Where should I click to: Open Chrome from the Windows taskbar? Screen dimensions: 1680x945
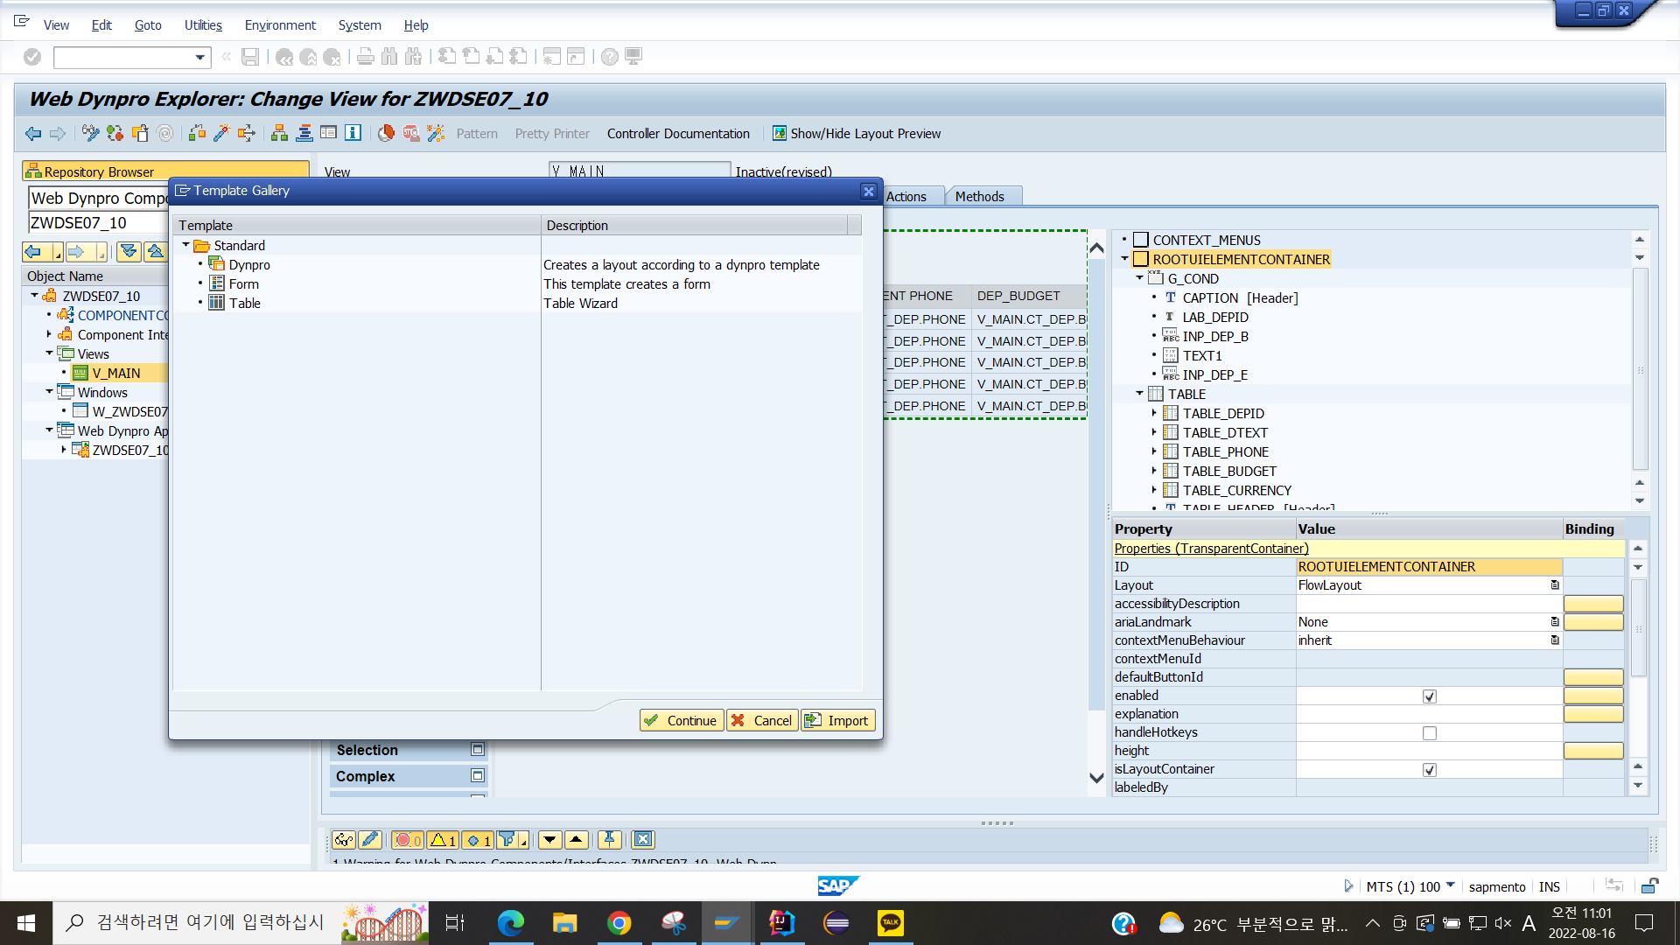619,923
